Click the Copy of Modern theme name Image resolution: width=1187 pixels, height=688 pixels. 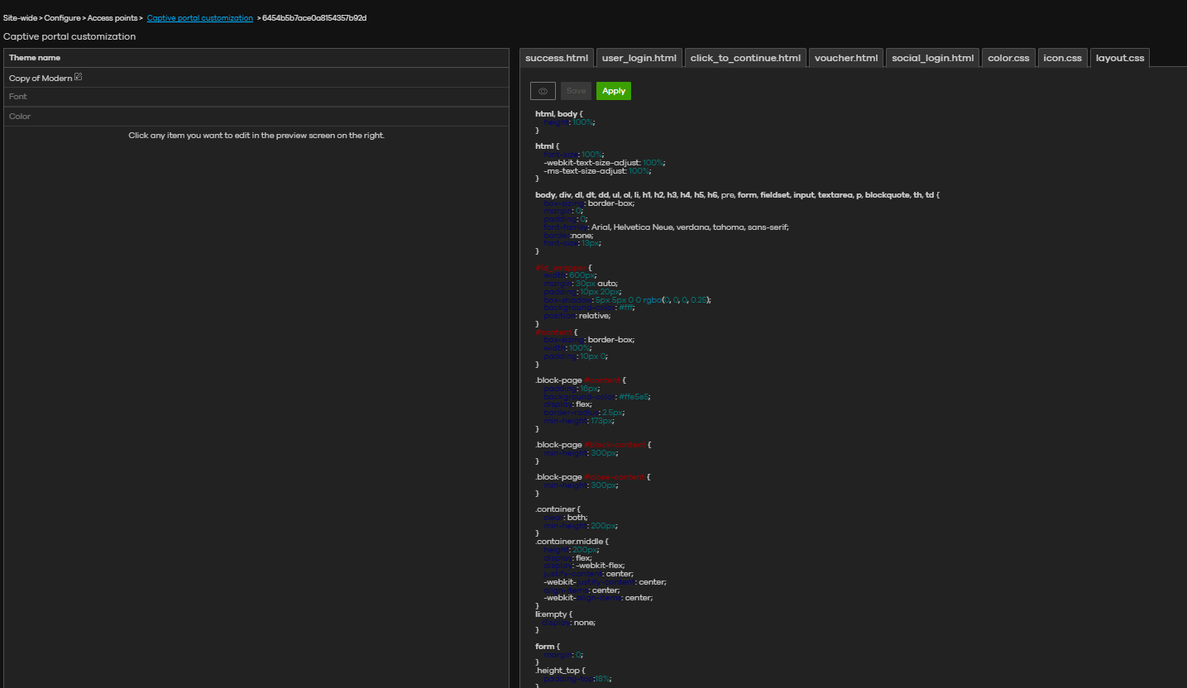pos(41,79)
